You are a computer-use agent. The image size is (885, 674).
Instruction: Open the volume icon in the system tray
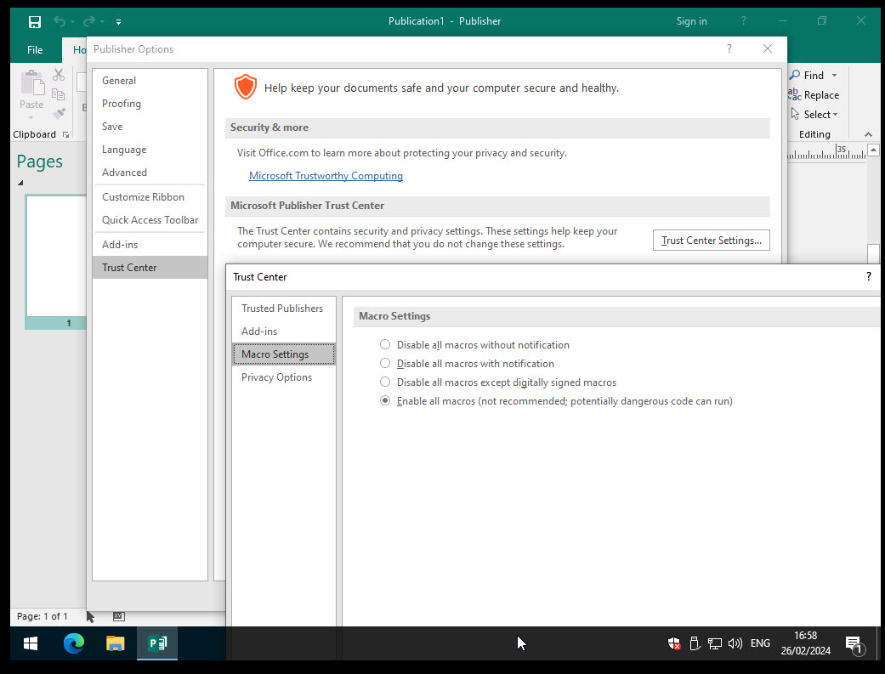735,643
